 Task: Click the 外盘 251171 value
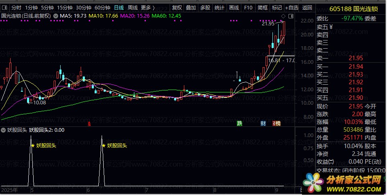tap(353, 137)
